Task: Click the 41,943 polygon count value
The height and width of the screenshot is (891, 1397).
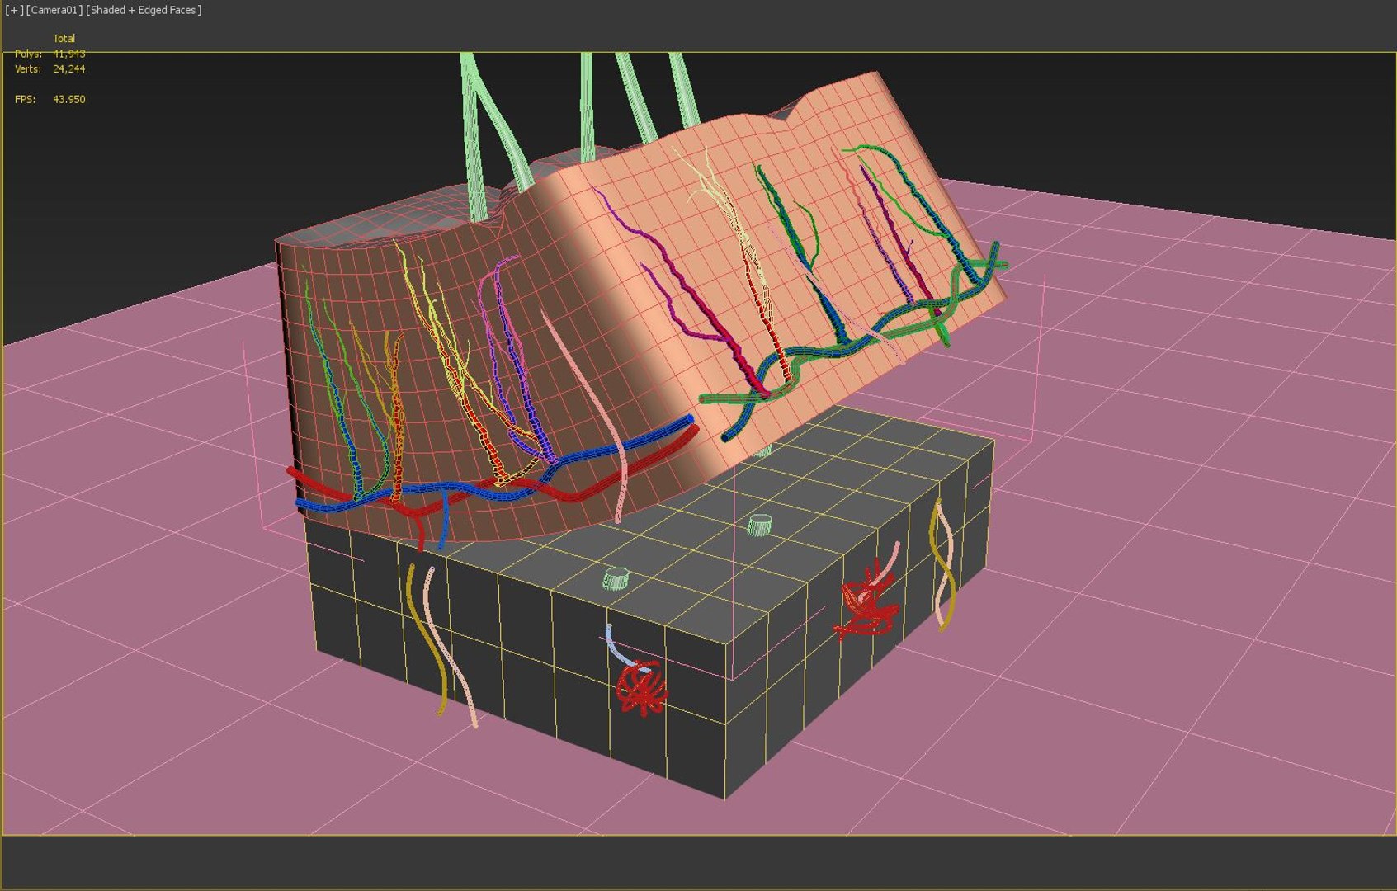Action: 68,54
